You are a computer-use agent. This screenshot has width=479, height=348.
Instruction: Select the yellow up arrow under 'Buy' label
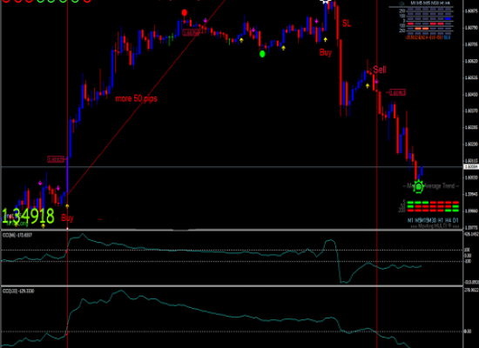326,39
